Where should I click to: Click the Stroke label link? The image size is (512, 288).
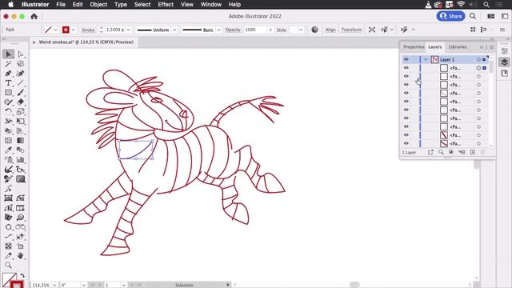click(x=88, y=30)
